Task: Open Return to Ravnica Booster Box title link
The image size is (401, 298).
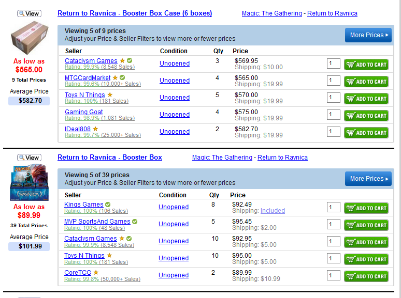Action: pos(110,158)
